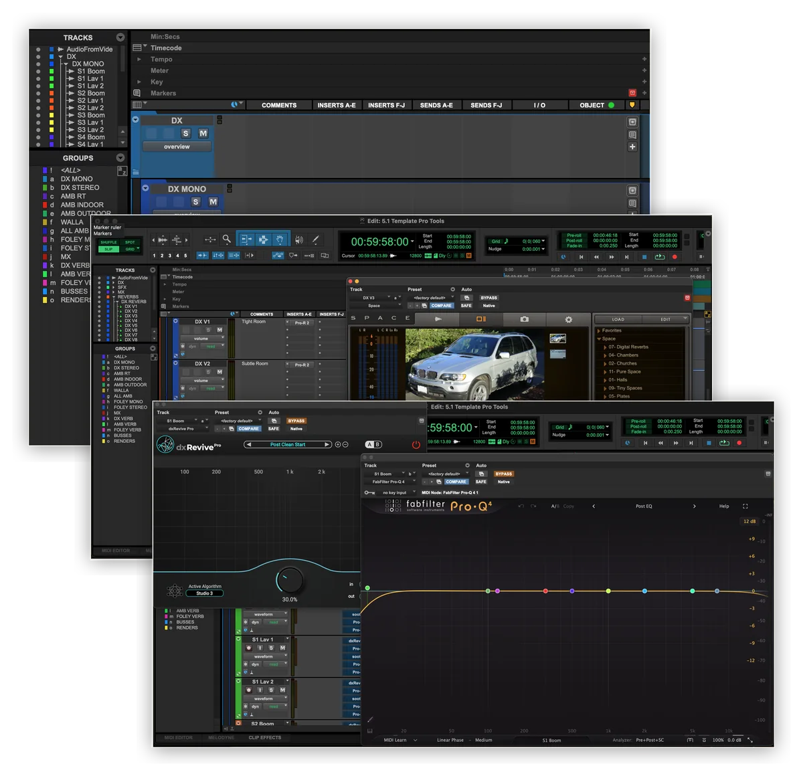Open Space plugin settings gear
803x776 pixels.
[x=568, y=319]
